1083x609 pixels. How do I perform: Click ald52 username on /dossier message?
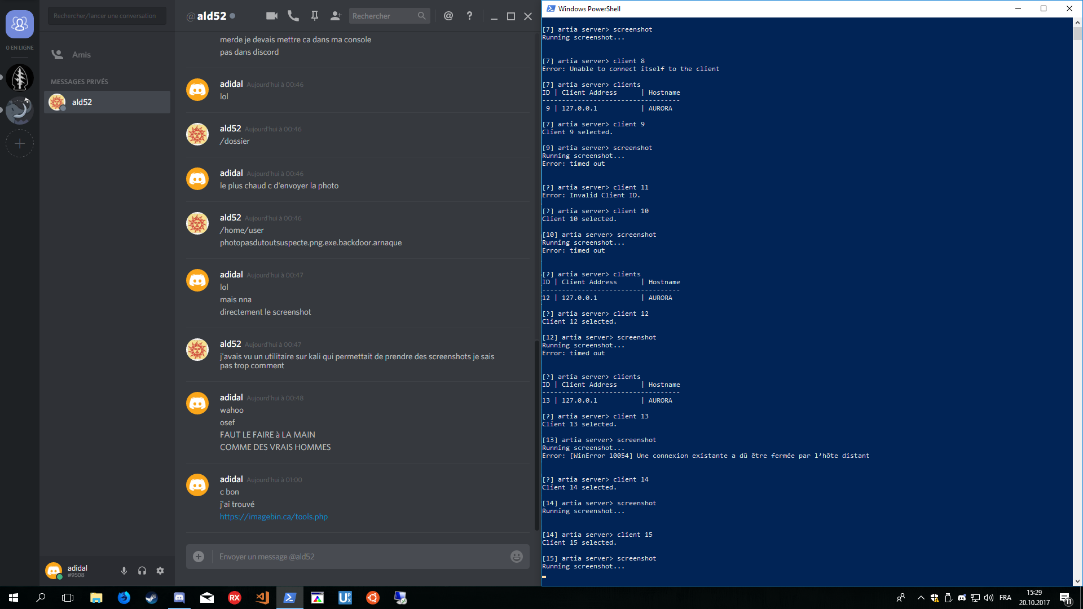[230, 129]
